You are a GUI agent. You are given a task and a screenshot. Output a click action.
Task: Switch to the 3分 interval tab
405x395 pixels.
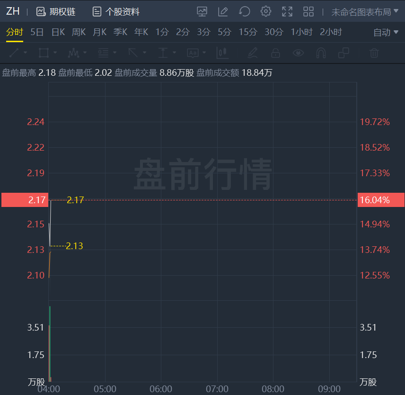pyautogui.click(x=204, y=32)
